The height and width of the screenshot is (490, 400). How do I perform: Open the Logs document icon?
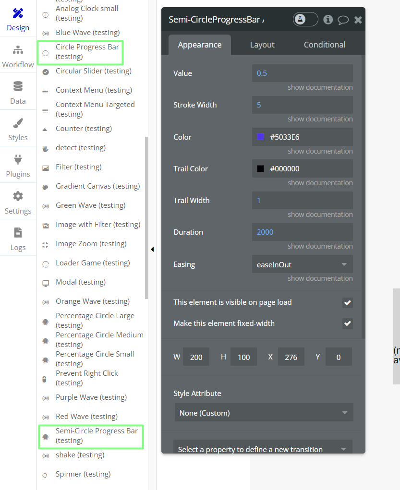(x=18, y=233)
